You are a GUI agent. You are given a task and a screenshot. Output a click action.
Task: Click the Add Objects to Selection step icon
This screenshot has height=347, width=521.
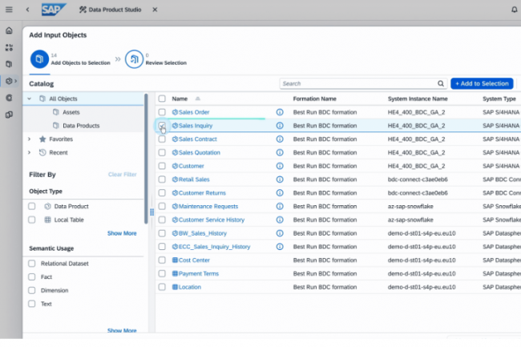(39, 59)
